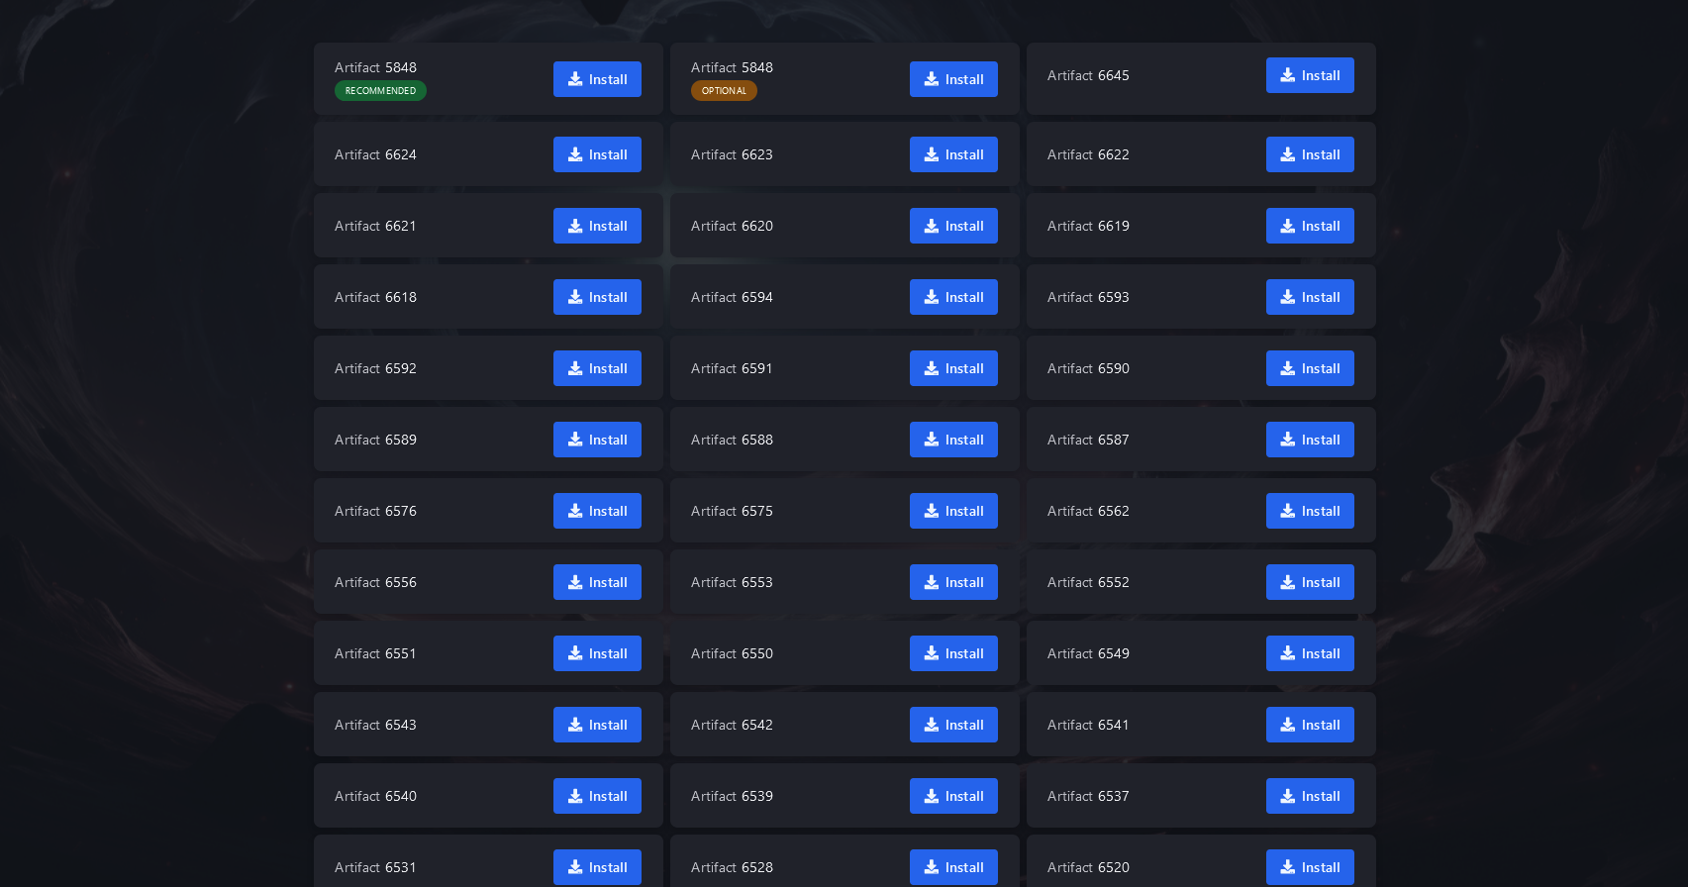Viewport: 1688px width, 887px height.
Task: Select the 'Artifact 6592' label
Action: 375,368
